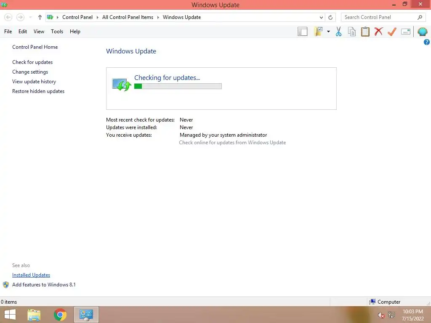
Task: Click Add features to Windows 8.1
Action: [x=44, y=285]
